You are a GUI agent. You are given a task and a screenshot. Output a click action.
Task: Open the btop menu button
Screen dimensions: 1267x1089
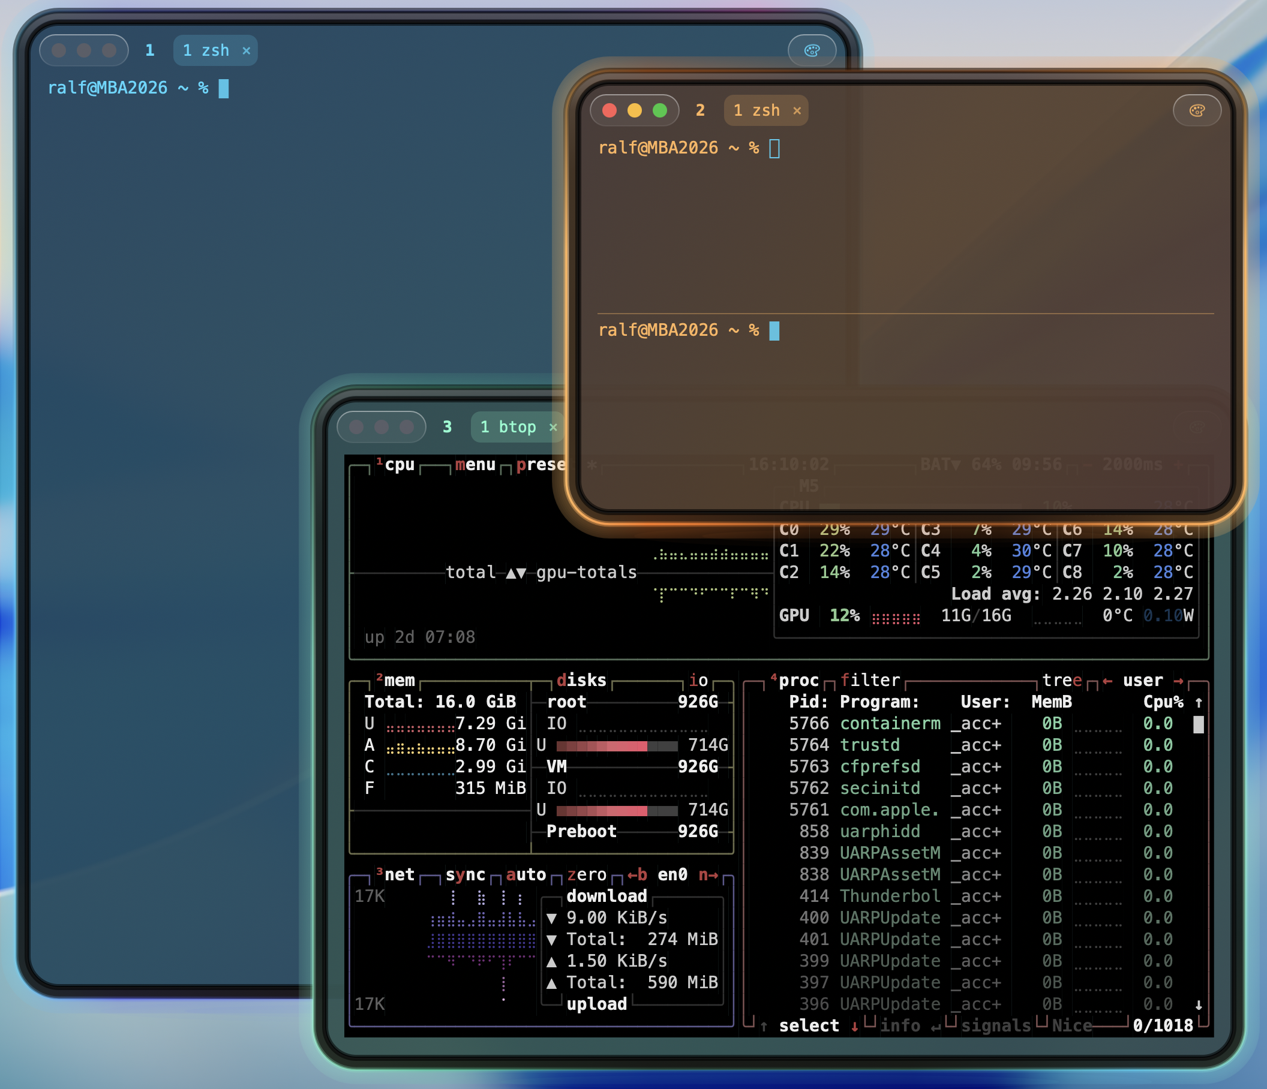tap(475, 465)
